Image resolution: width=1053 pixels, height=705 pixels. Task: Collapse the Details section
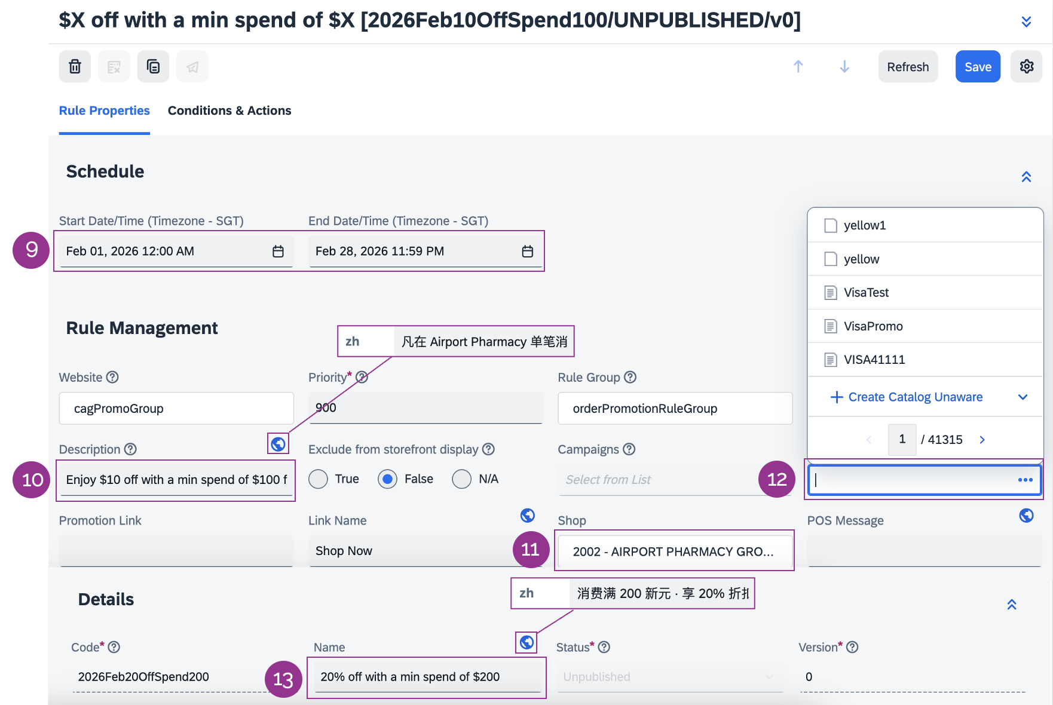pyautogui.click(x=1012, y=605)
